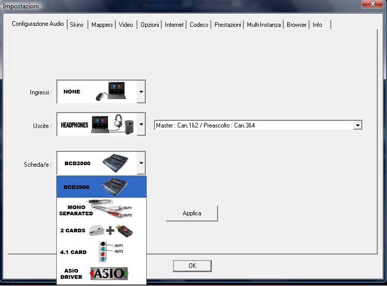387x286 pixels.
Task: Pick the 2 CARDS option
Action: coord(101,230)
